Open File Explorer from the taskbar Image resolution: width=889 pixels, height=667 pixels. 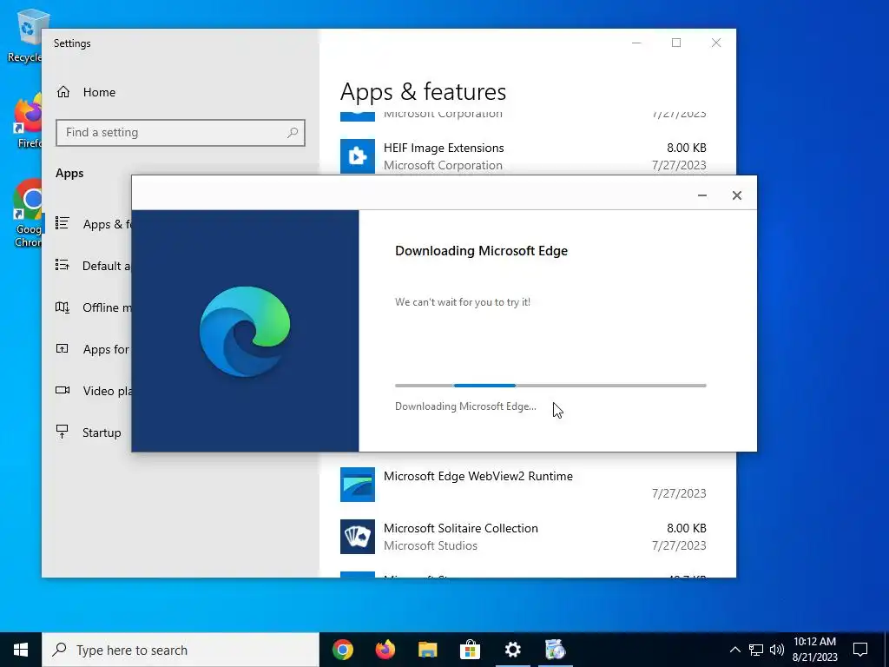[x=428, y=650]
